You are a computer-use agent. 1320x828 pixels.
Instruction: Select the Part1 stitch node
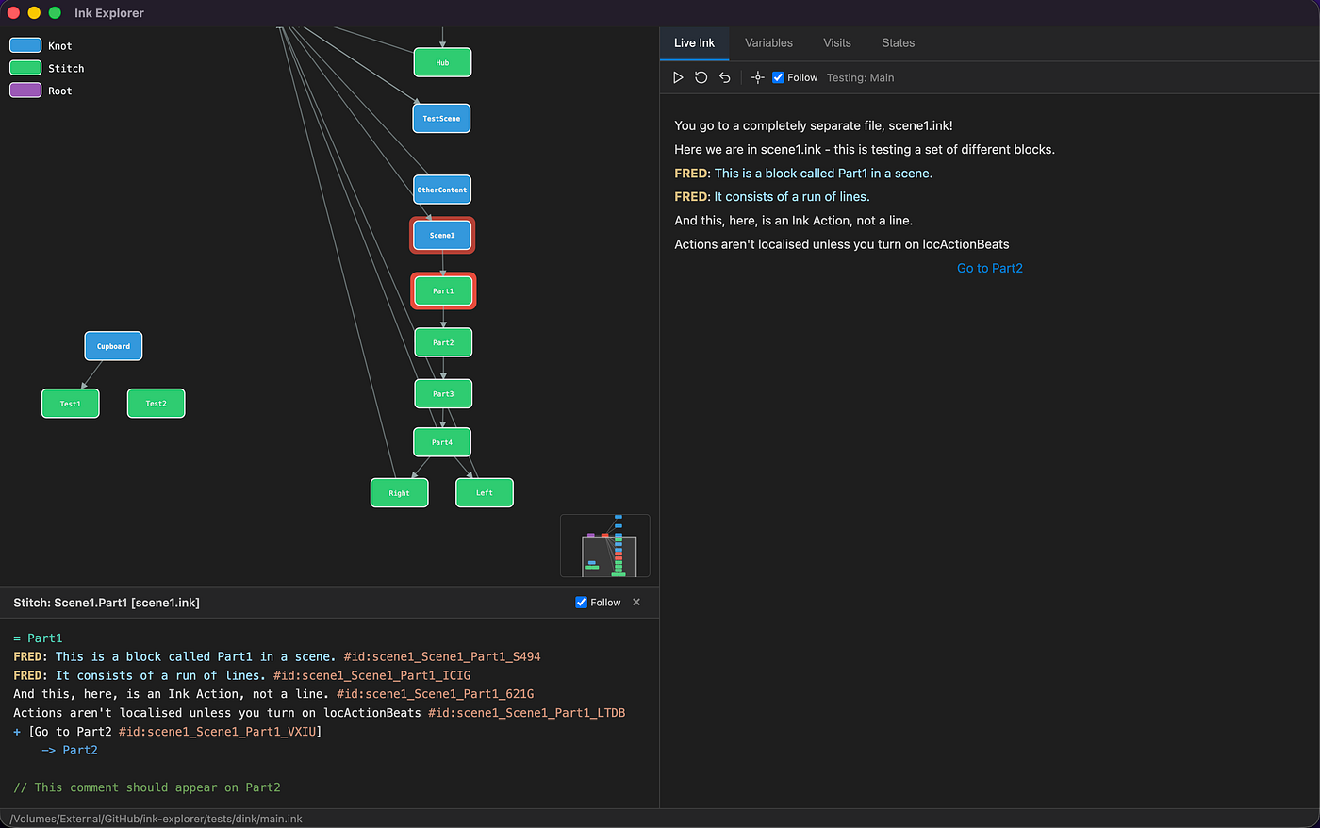pyautogui.click(x=443, y=290)
